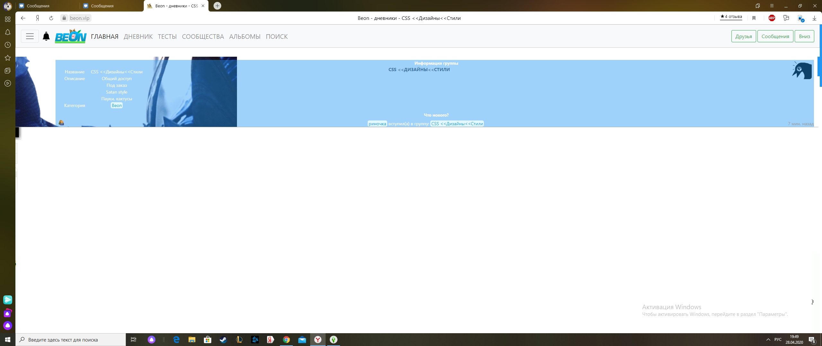Open the СООБЩЕСТВА menu item

tap(203, 37)
